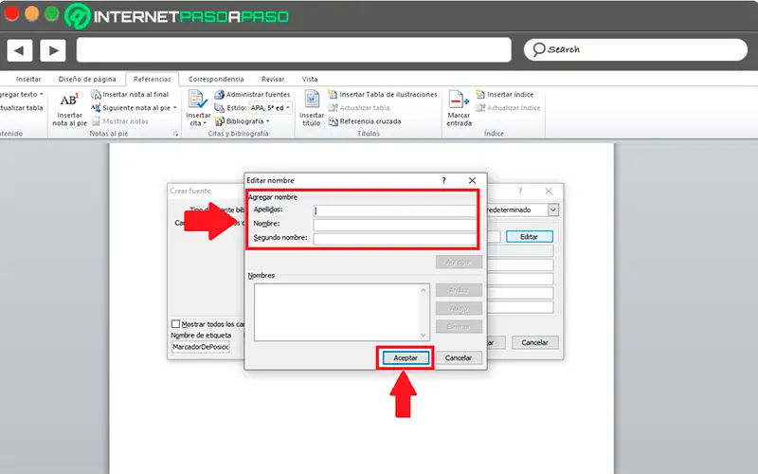Click the Agregar button in Editar nombre
Viewport: 758px width, 474px height.
(459, 263)
